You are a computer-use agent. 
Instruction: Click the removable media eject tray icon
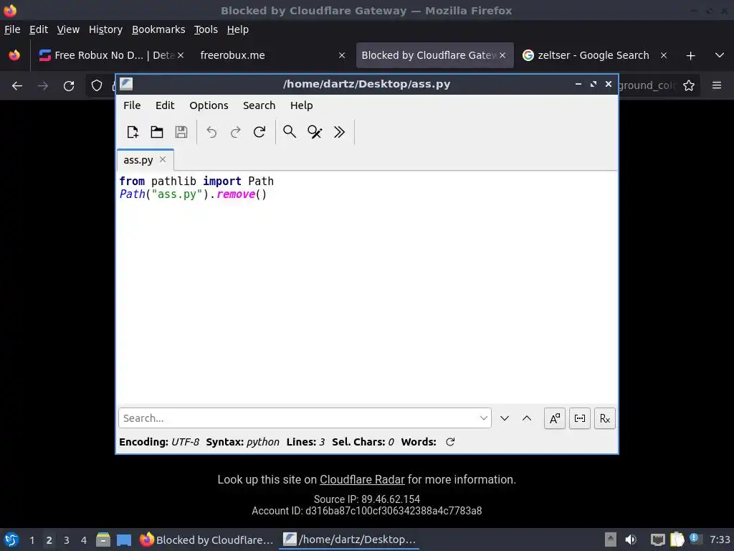(x=611, y=540)
